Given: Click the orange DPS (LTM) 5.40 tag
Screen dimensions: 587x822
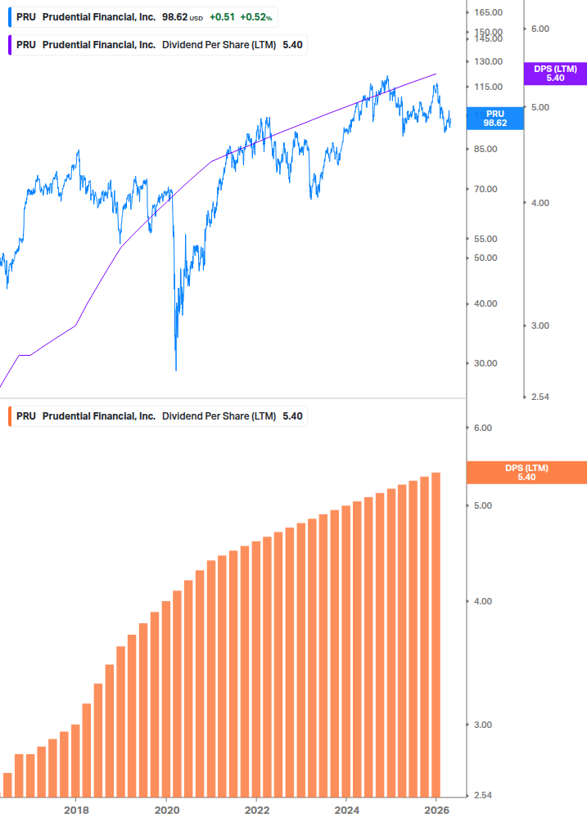Looking at the screenshot, I should [526, 472].
